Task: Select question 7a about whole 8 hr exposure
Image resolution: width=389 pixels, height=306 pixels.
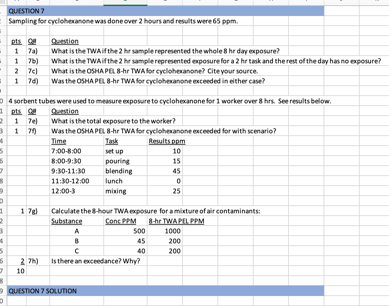Action: click(x=165, y=51)
